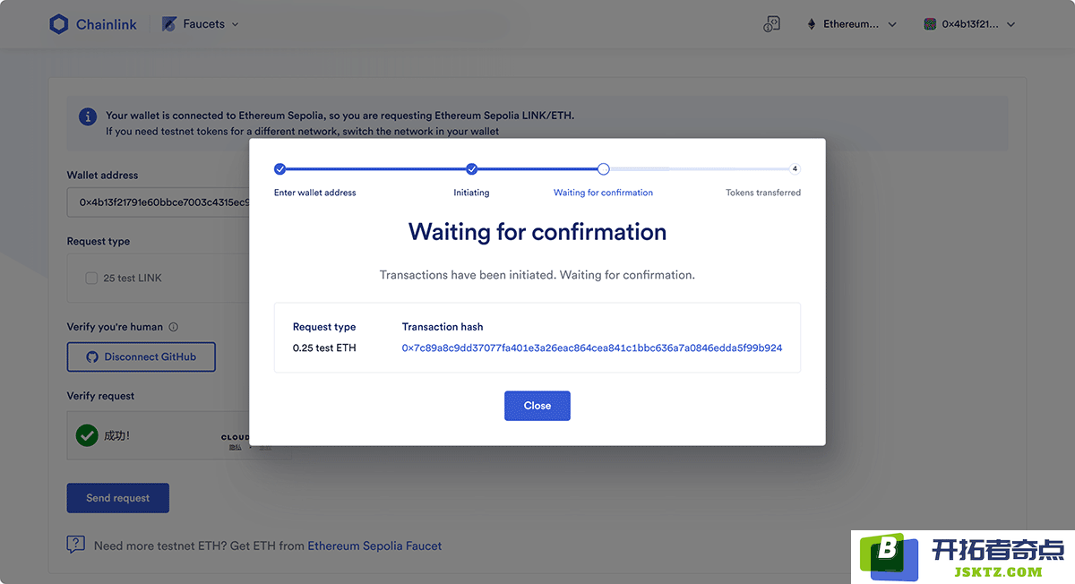Tick the 25 test LINK checkbox

(x=91, y=278)
